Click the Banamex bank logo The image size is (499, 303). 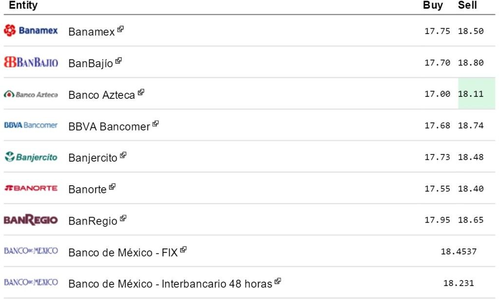pyautogui.click(x=31, y=30)
